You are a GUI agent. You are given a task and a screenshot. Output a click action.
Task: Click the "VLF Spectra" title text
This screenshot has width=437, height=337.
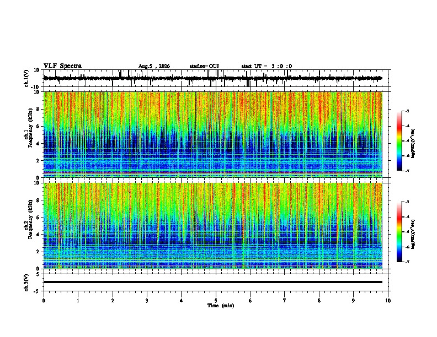click(62, 66)
